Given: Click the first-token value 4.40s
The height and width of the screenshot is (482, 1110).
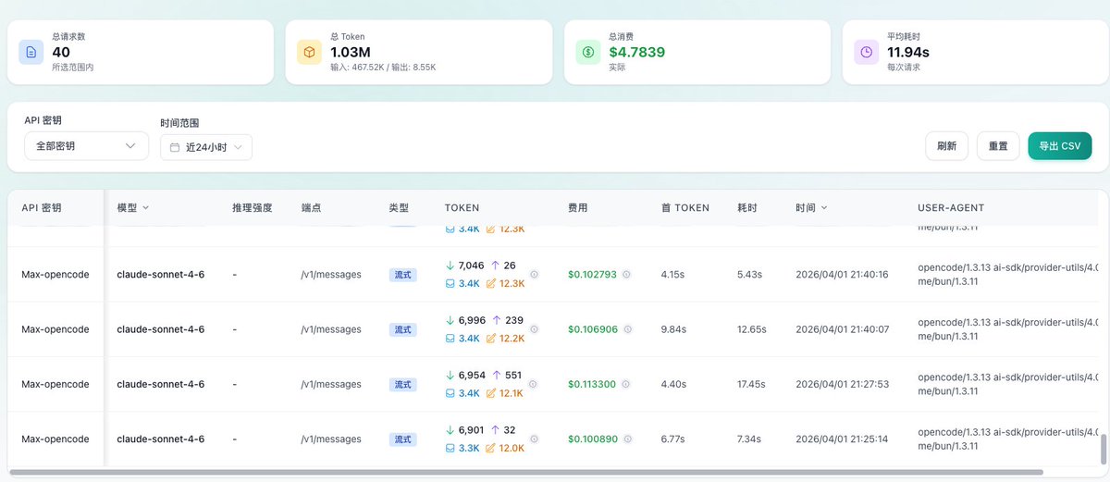Looking at the screenshot, I should point(674,384).
